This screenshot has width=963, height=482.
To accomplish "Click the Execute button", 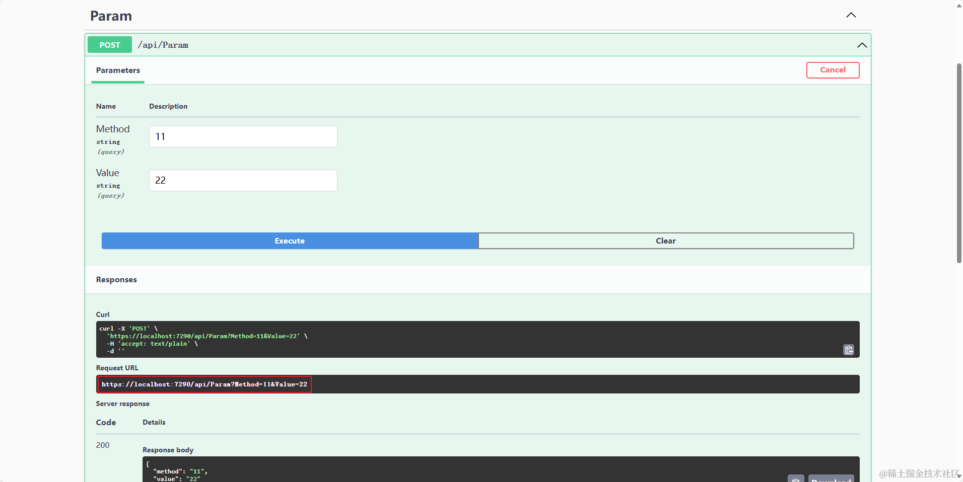I will tap(290, 240).
